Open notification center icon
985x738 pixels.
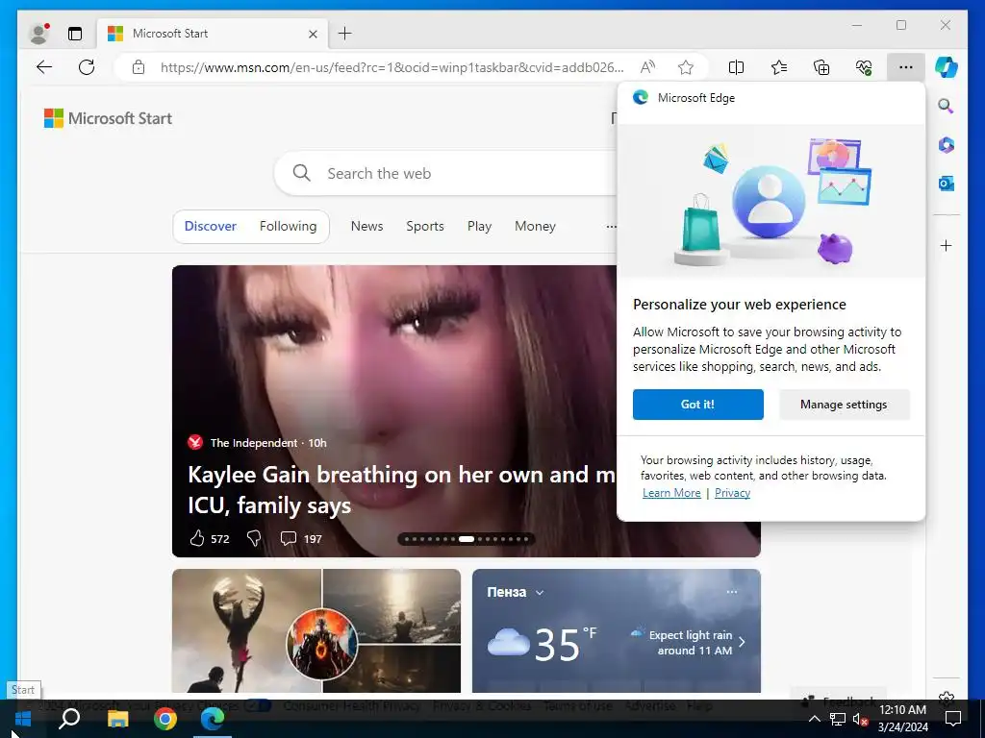pyautogui.click(x=953, y=719)
